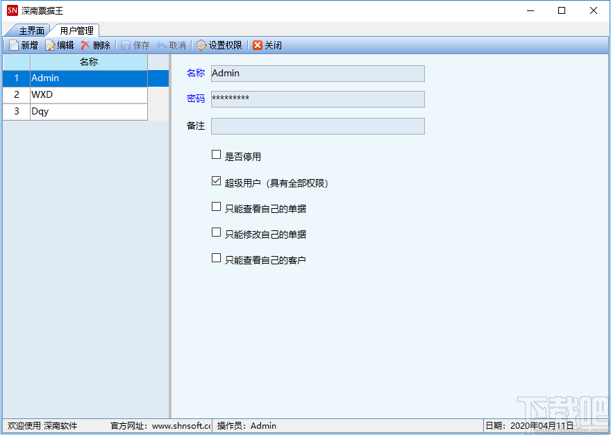Click the 密码 password field
This screenshot has height=435, width=611.
click(317, 99)
